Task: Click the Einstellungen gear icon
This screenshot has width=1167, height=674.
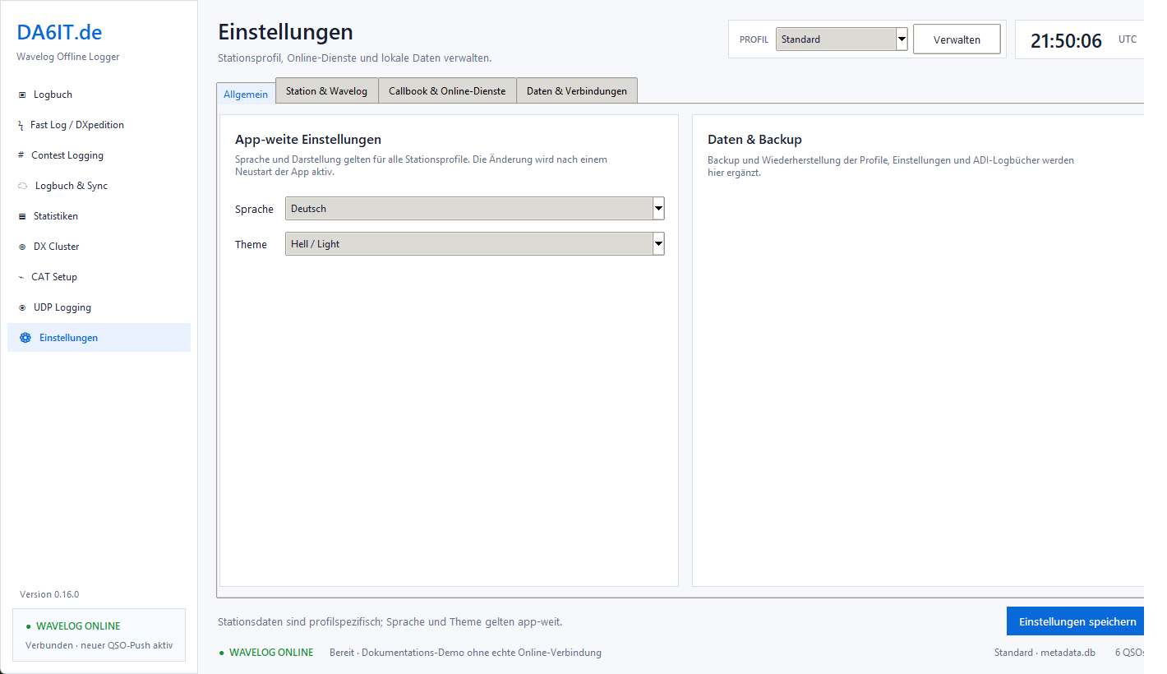Action: pyautogui.click(x=25, y=338)
